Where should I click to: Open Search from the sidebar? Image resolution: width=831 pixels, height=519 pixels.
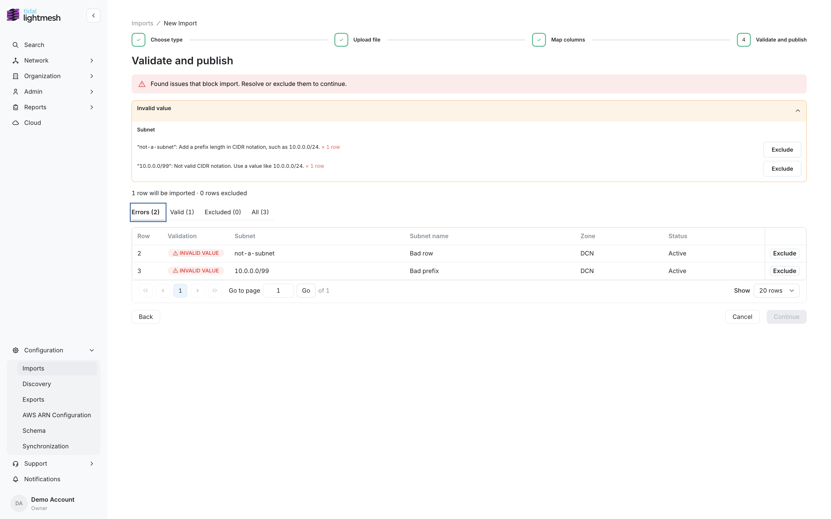point(54,45)
